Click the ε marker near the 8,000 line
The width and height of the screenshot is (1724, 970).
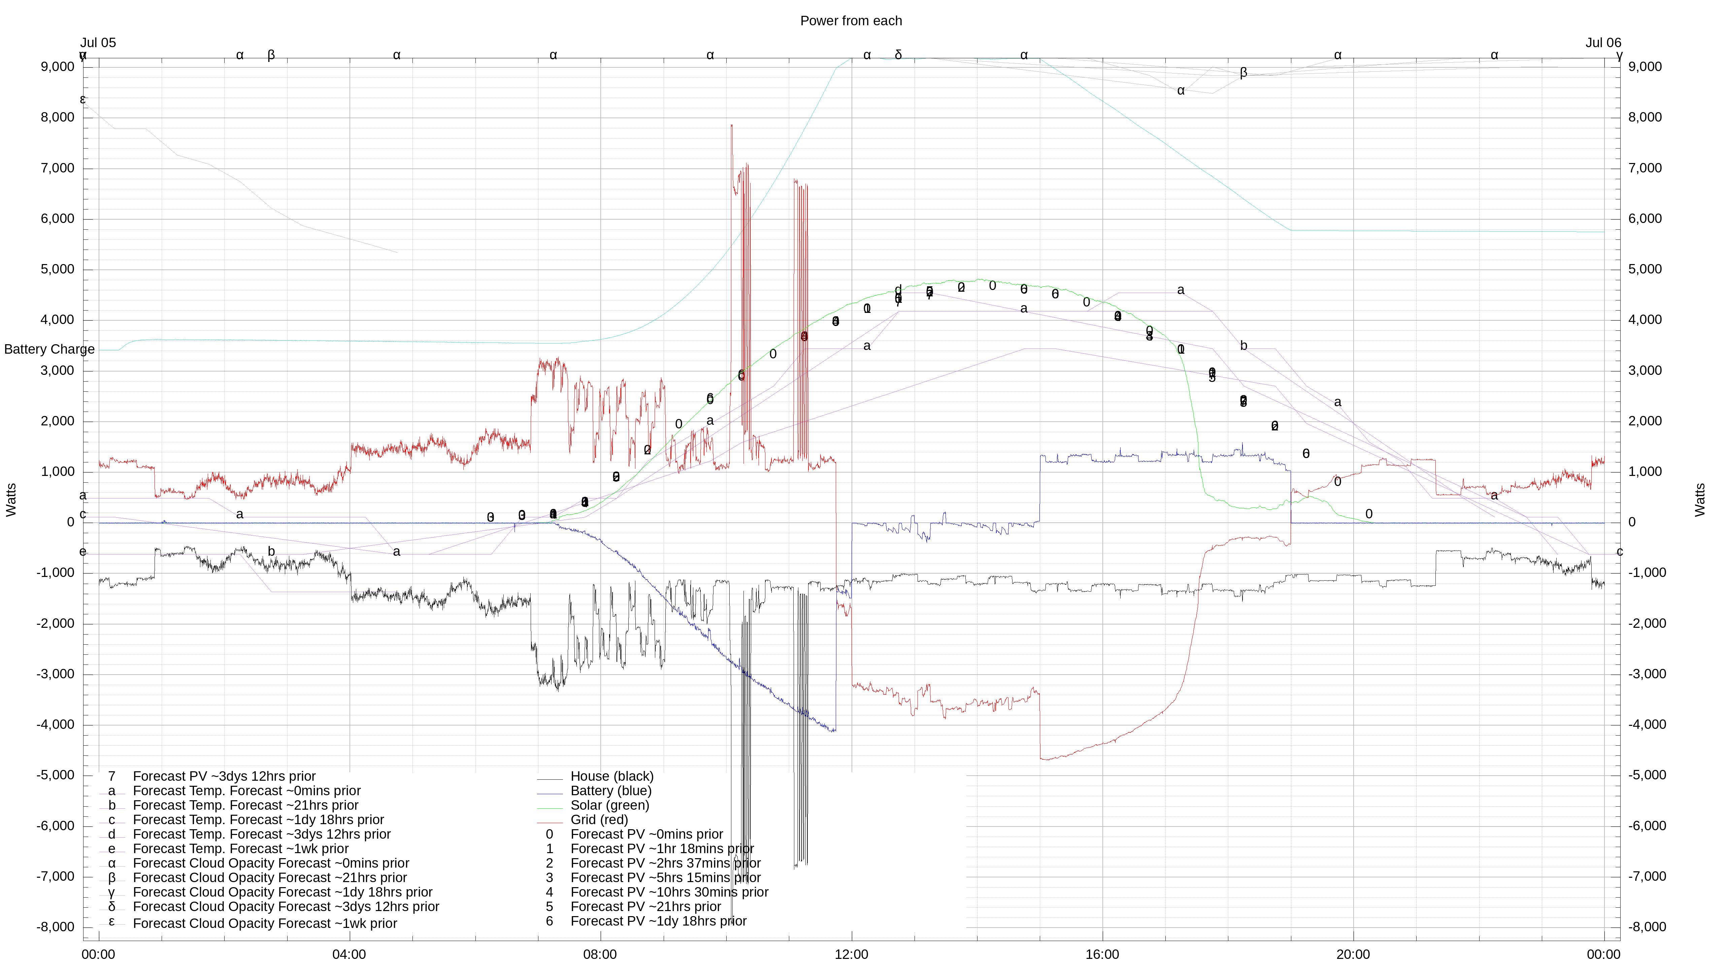coord(83,100)
